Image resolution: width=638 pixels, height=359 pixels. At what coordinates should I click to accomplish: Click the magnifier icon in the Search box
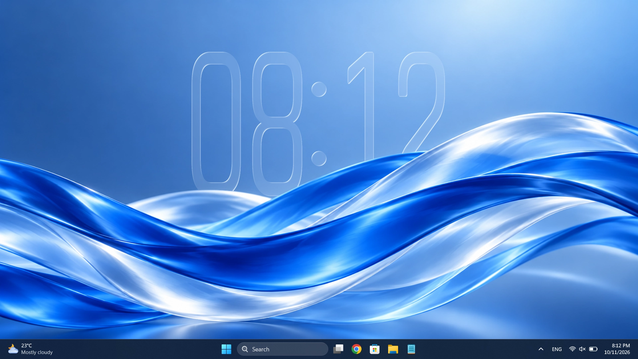(x=245, y=349)
